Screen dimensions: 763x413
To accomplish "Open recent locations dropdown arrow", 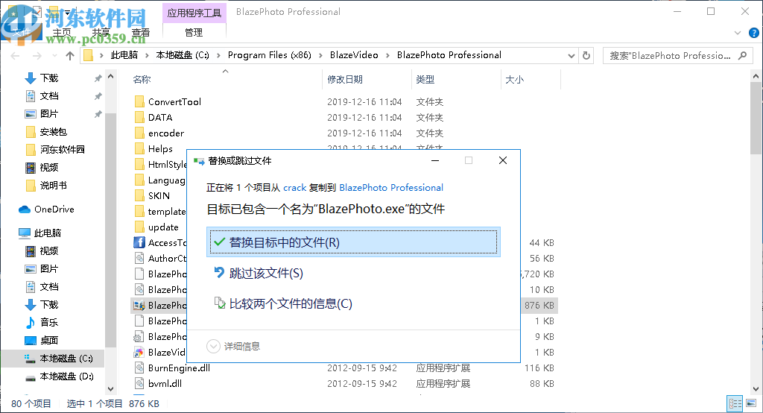I will [54, 55].
